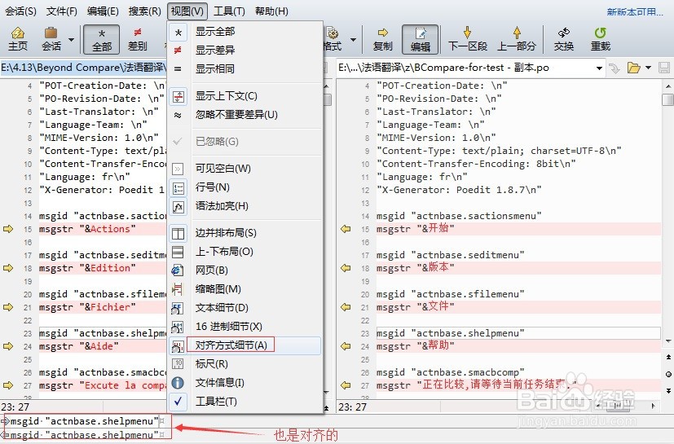Click the right pane '23: 27' status text
The height and width of the screenshot is (444, 674).
352,407
